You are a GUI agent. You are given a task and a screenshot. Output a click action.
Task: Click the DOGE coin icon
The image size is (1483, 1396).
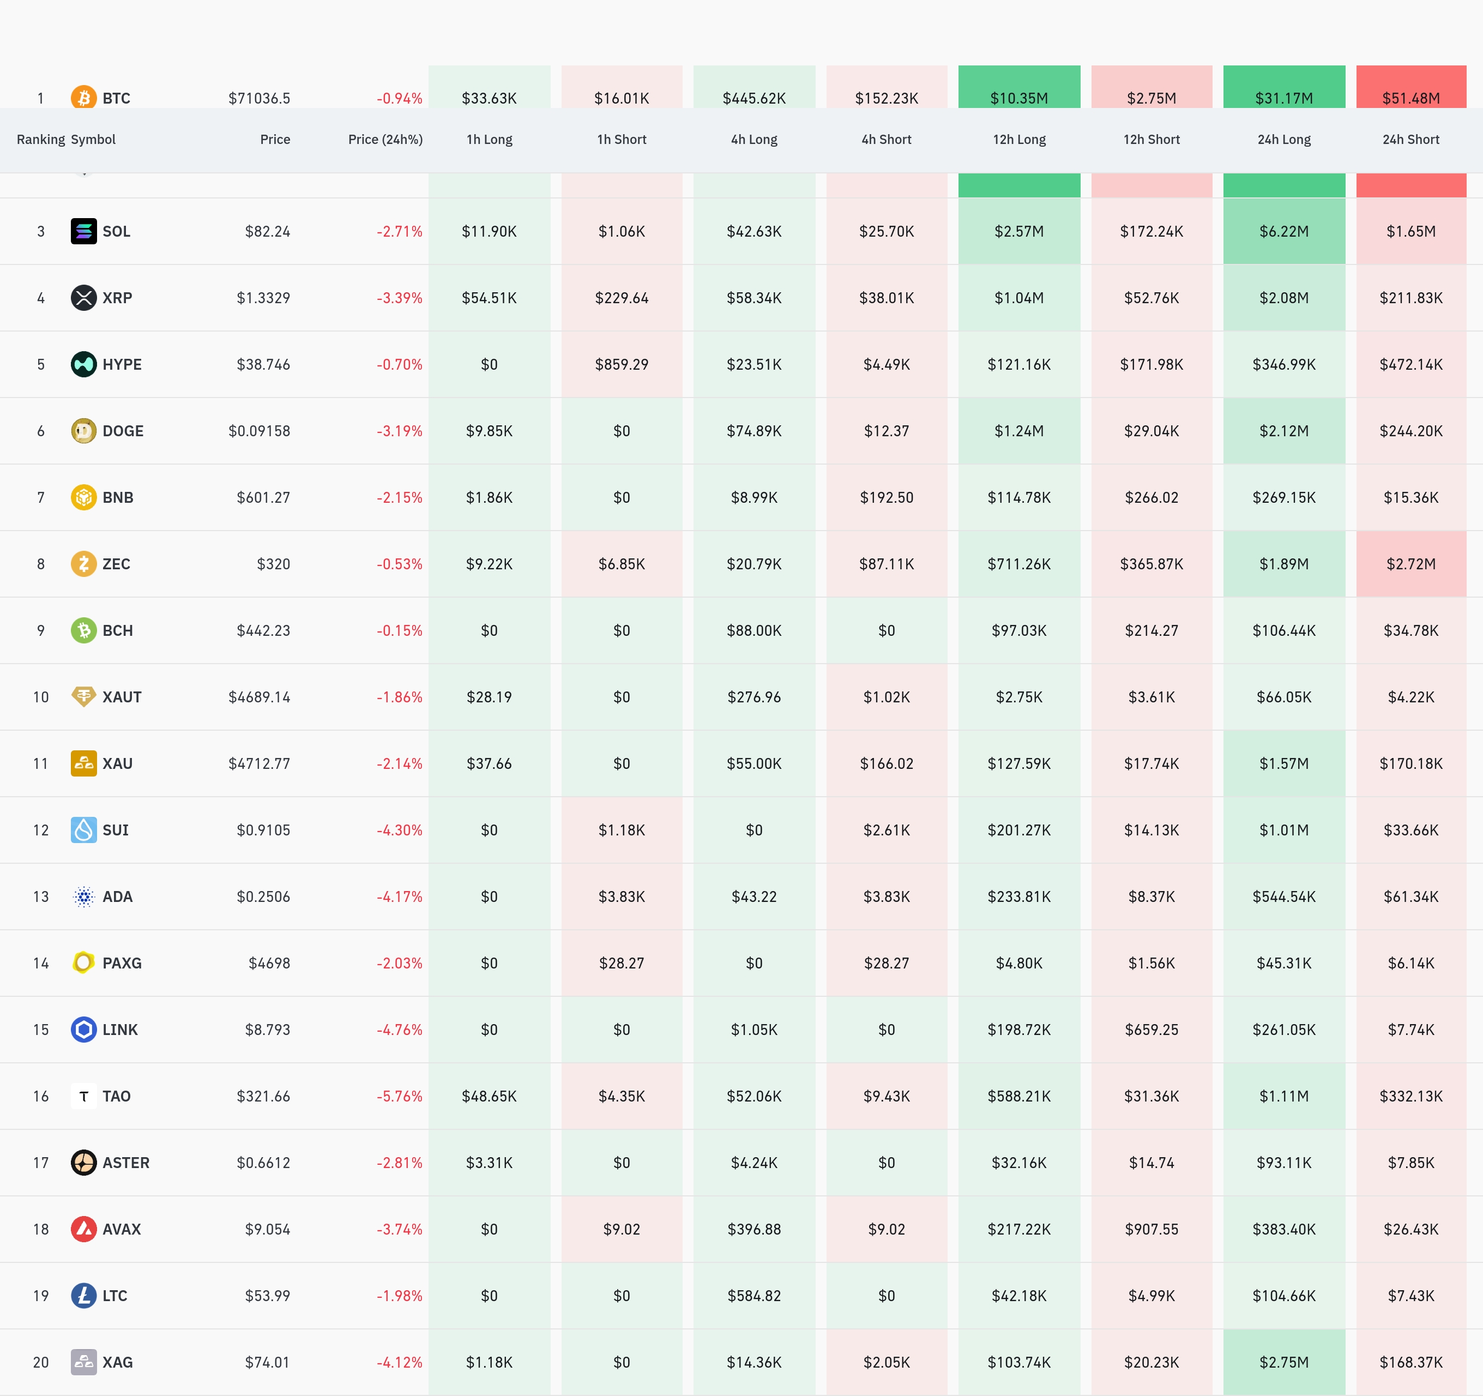83,430
